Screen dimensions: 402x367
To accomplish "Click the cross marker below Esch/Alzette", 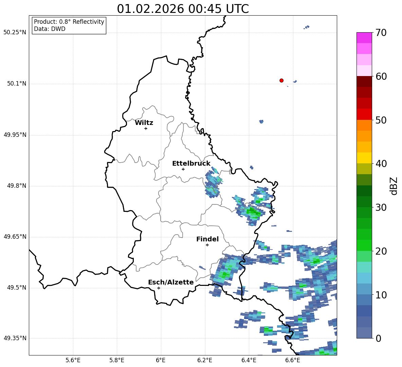I will click(159, 288).
